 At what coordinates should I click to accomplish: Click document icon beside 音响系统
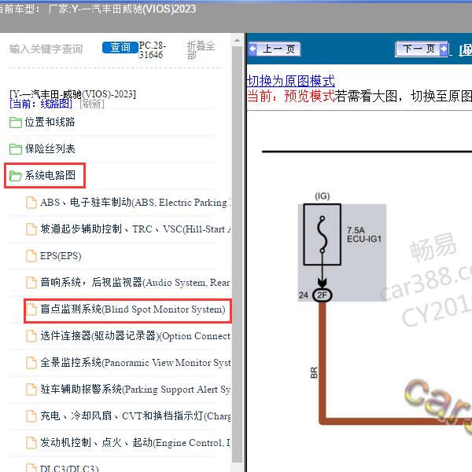point(31,283)
